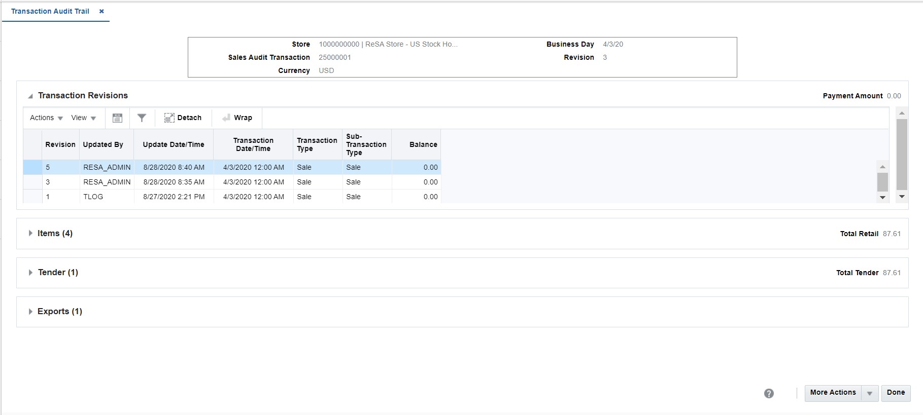Screen dimensions: 923x415
Task: Select row for revision 5
Action: coord(232,167)
